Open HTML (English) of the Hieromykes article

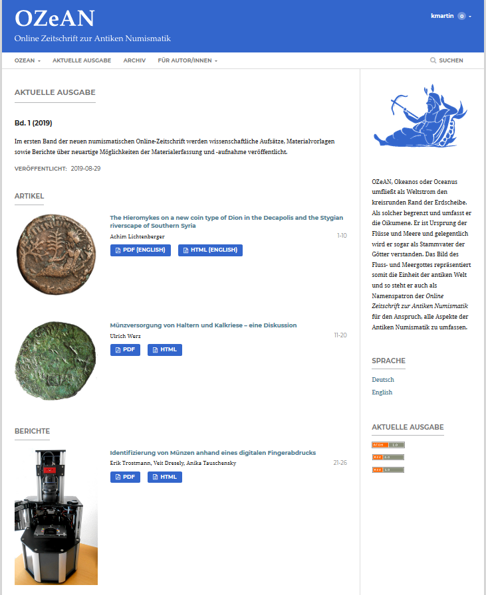(210, 250)
